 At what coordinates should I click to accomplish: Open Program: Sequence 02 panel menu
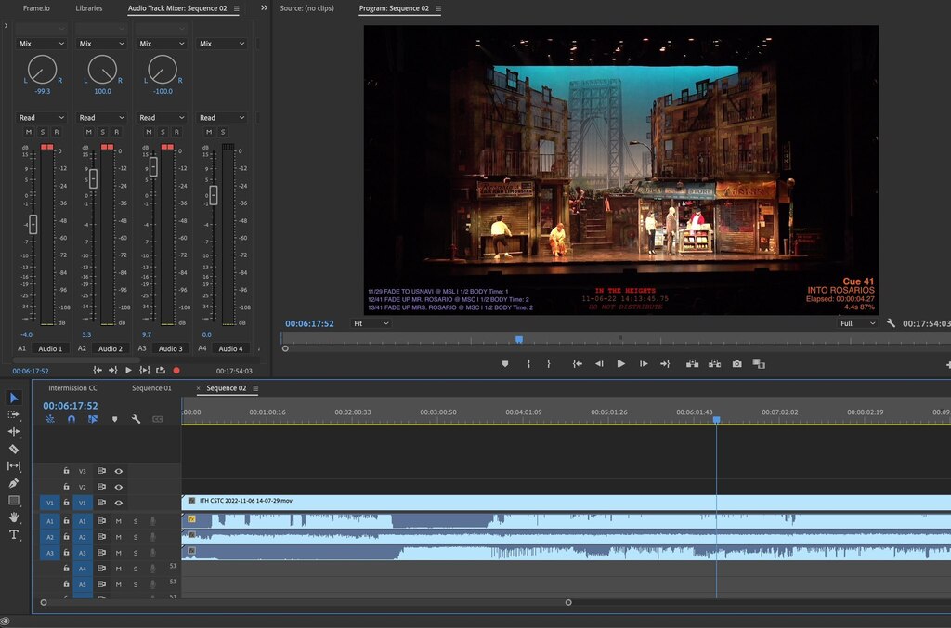pos(438,8)
